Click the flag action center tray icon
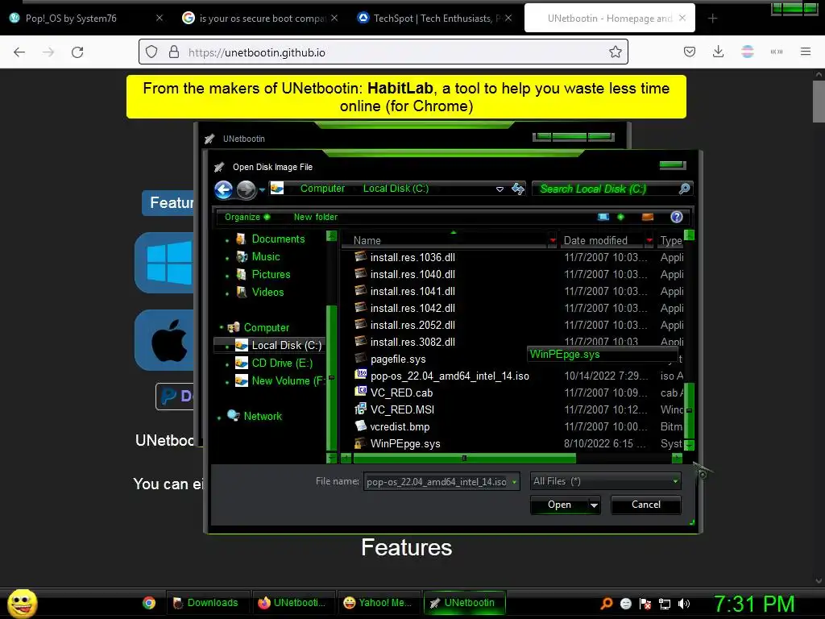Viewport: 825px width, 619px height. 645,604
